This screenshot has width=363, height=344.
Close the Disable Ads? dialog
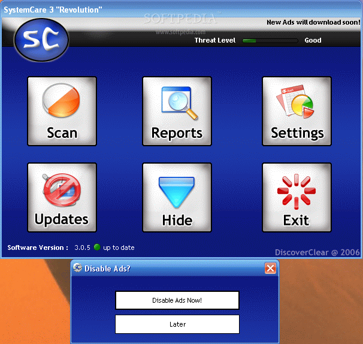(x=270, y=268)
